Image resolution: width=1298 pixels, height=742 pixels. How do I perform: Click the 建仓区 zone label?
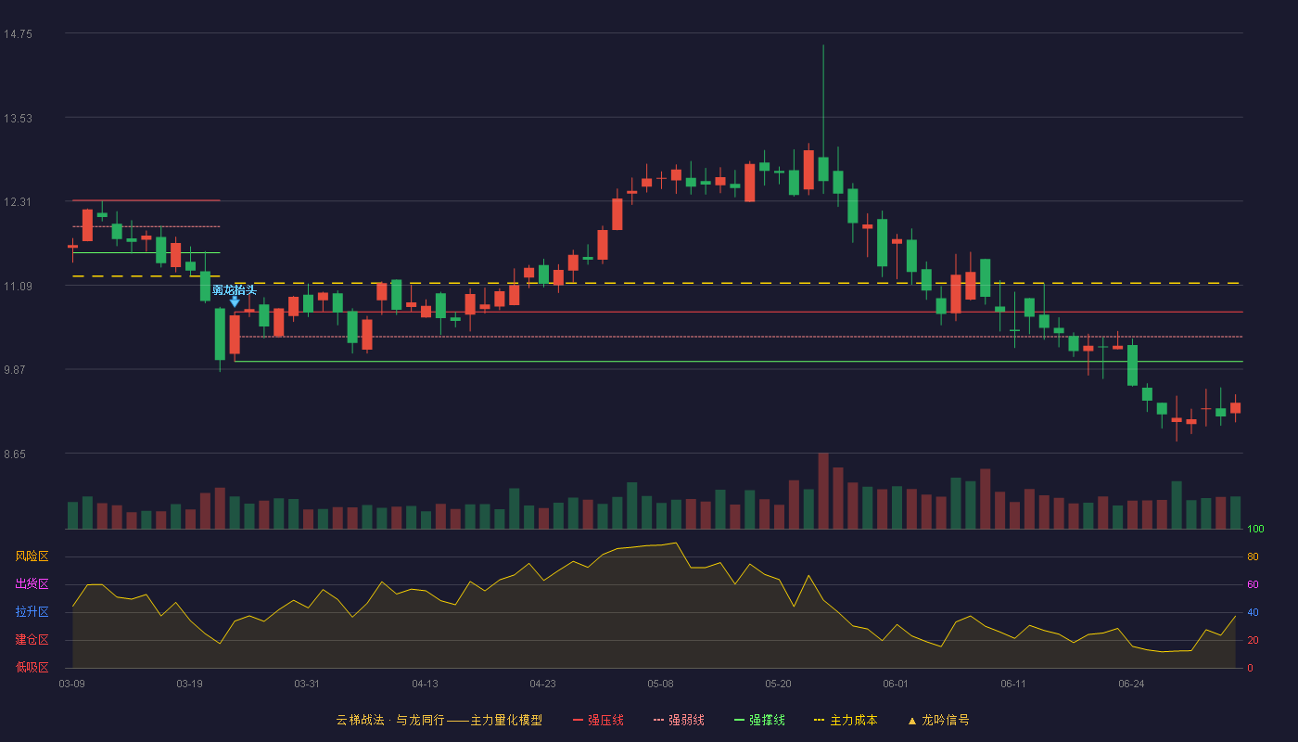click(32, 640)
